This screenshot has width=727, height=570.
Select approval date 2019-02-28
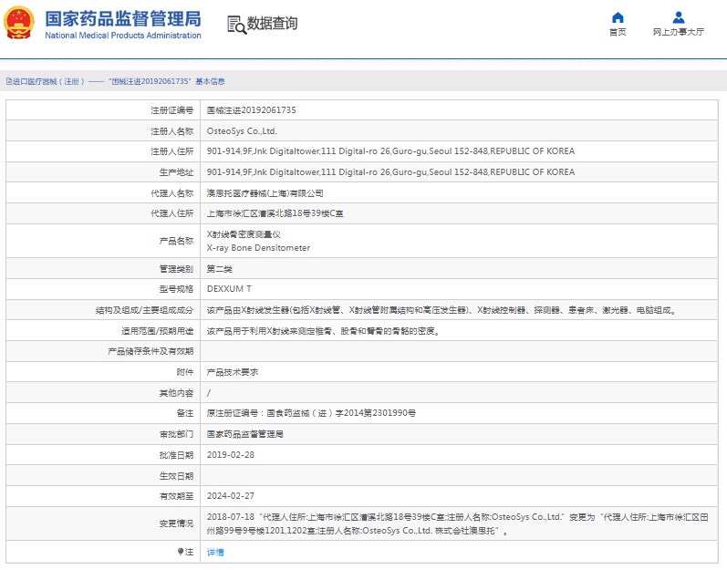231,455
